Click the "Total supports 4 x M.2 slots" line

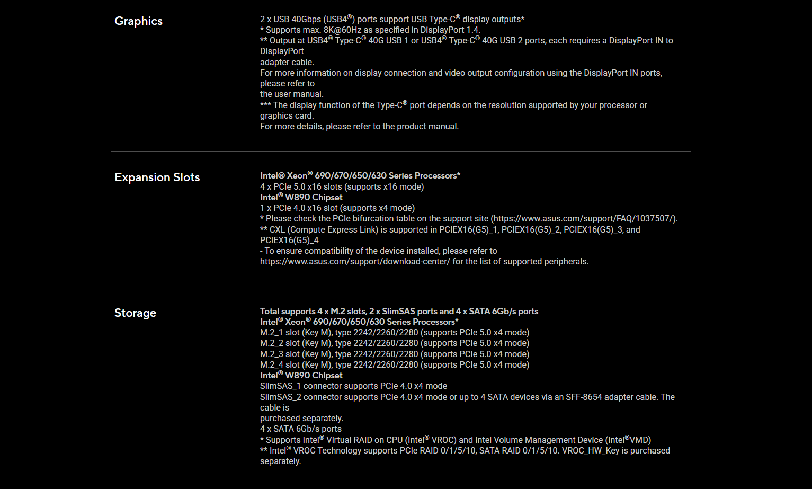click(399, 312)
